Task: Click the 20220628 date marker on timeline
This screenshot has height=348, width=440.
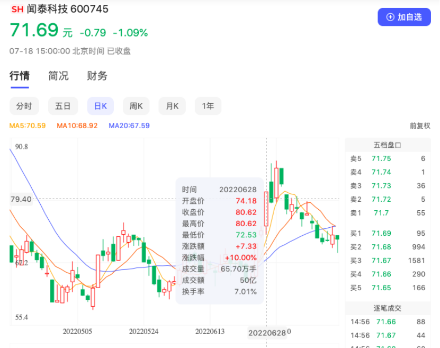Action: [267, 332]
